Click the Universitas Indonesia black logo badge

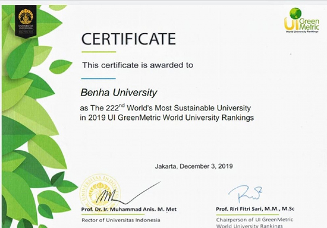pyautogui.click(x=25, y=21)
